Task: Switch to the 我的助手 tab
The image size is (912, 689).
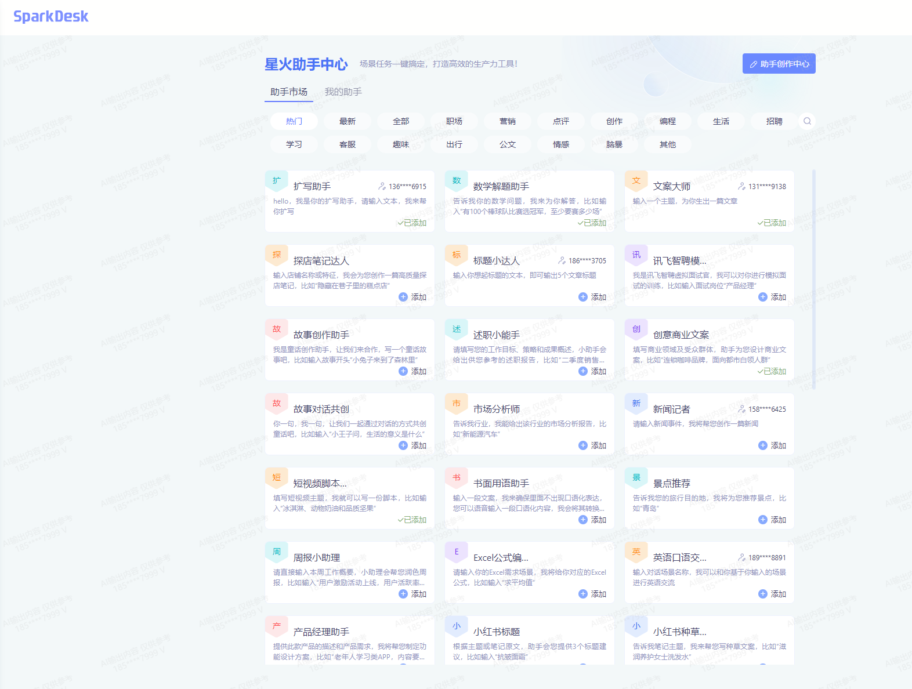Action: (x=343, y=92)
